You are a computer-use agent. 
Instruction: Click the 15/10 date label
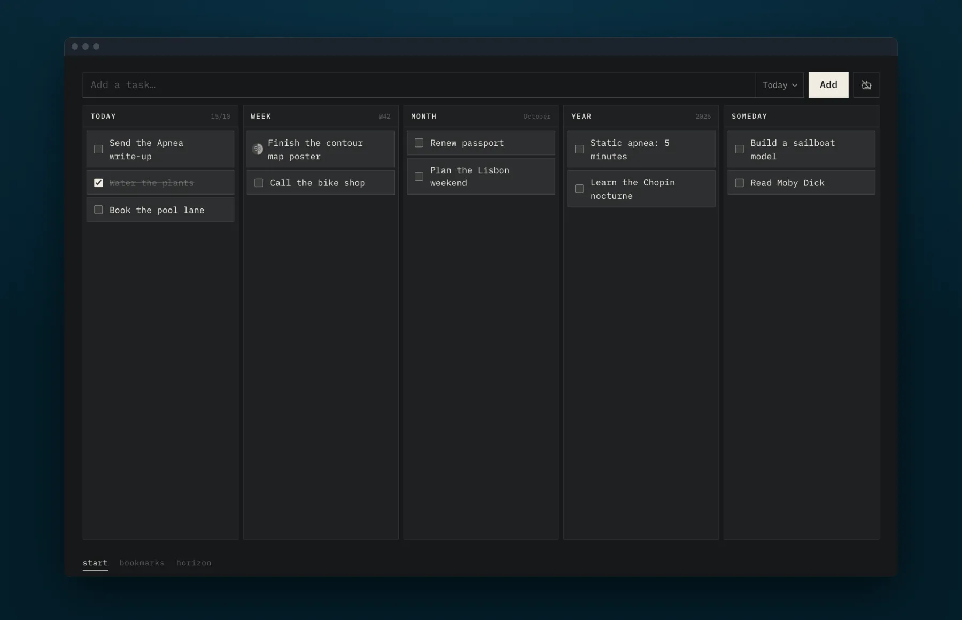click(x=220, y=117)
